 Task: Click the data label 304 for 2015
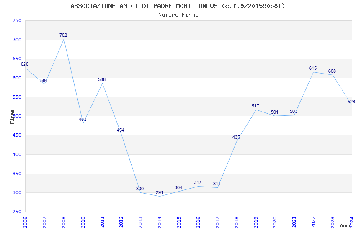pos(178,187)
